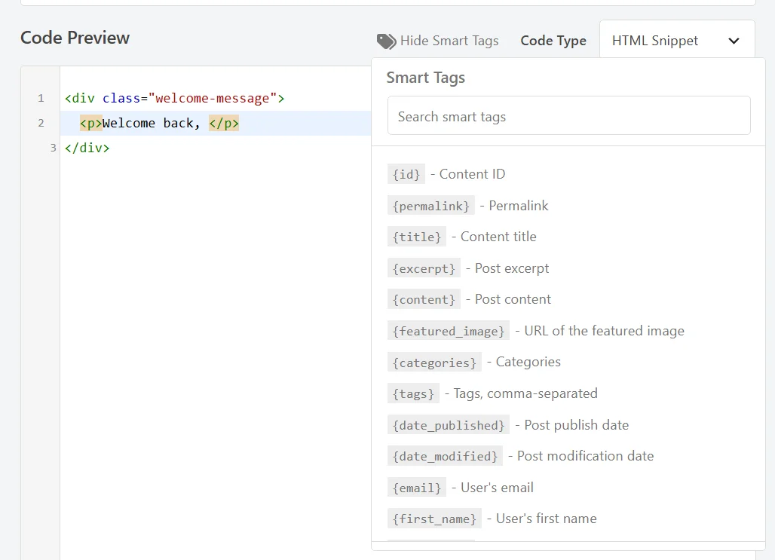The height and width of the screenshot is (560, 775).
Task: Click the 'Post modification date' description
Action: click(585, 456)
